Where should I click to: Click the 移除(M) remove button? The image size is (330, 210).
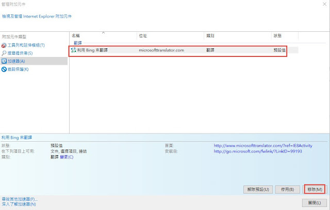pos(315,189)
